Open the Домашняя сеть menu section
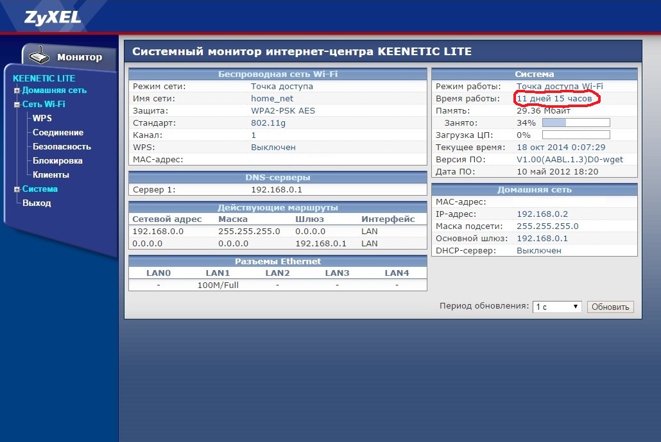Viewport: 661px width, 442px height. (55, 90)
